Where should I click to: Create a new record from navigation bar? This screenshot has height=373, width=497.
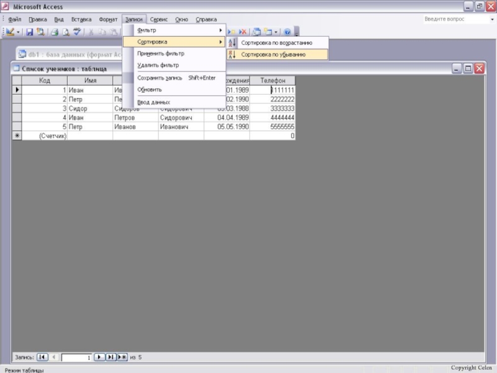coord(122,357)
